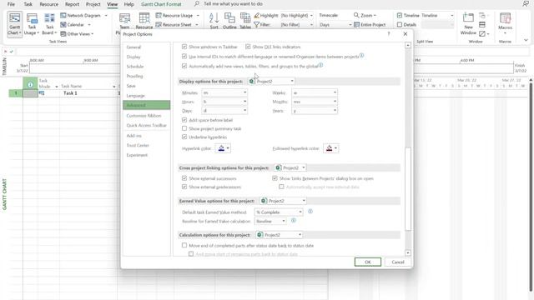Open Baseline for Earned Value dropdown

click(270, 221)
